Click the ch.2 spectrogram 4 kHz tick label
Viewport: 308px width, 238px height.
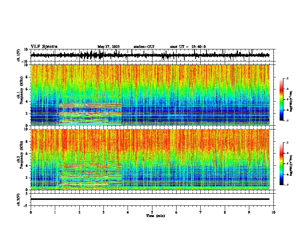point(27,166)
